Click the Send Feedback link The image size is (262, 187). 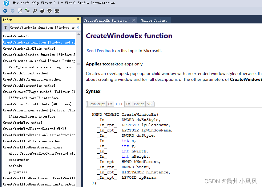[100, 51]
